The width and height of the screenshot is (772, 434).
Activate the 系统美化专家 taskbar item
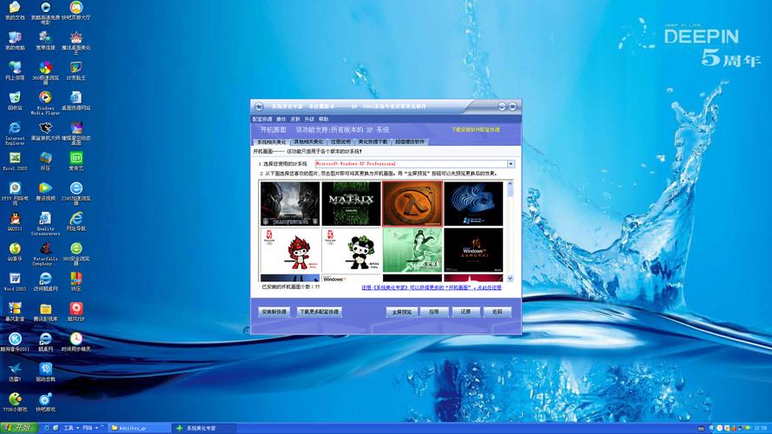pos(204,428)
